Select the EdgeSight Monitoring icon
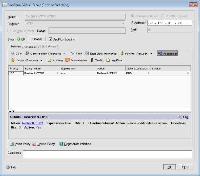The width and height of the screenshot is (200, 176). (x=87, y=54)
